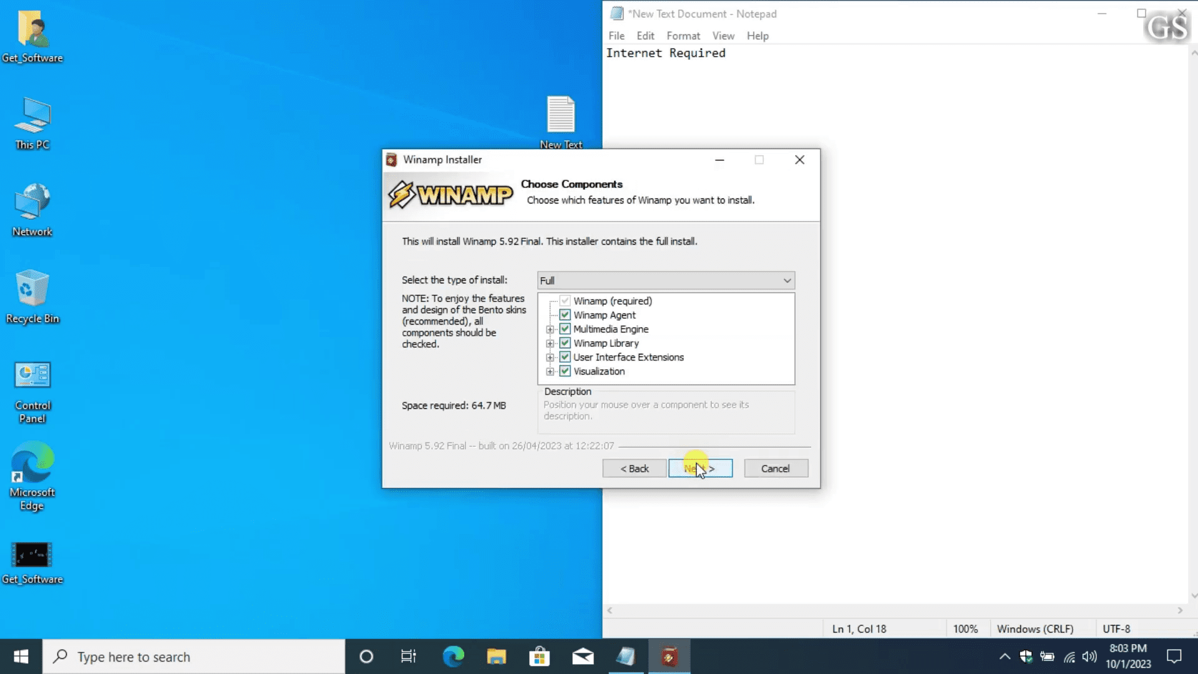
Task: Expand the User Interface Extensions node
Action: [550, 358]
